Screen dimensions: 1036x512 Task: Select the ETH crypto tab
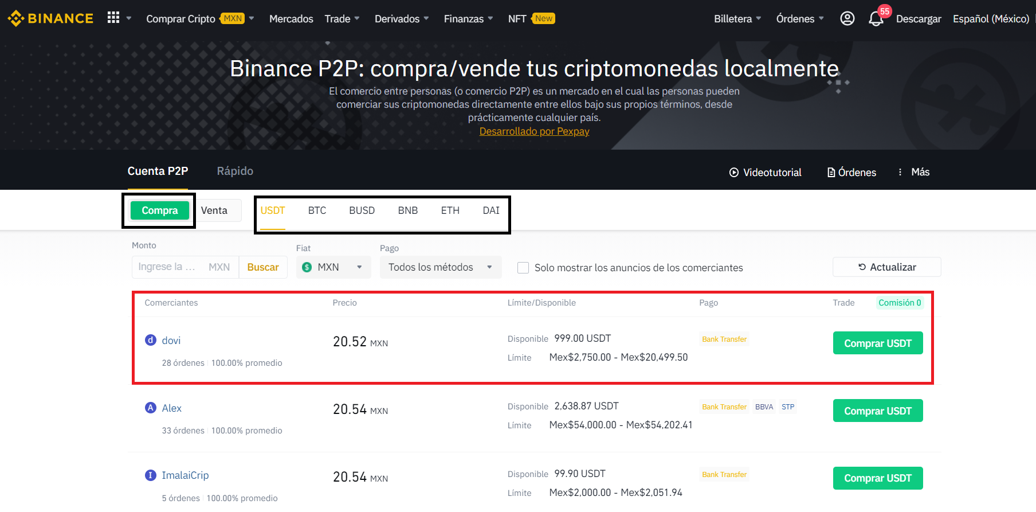450,210
